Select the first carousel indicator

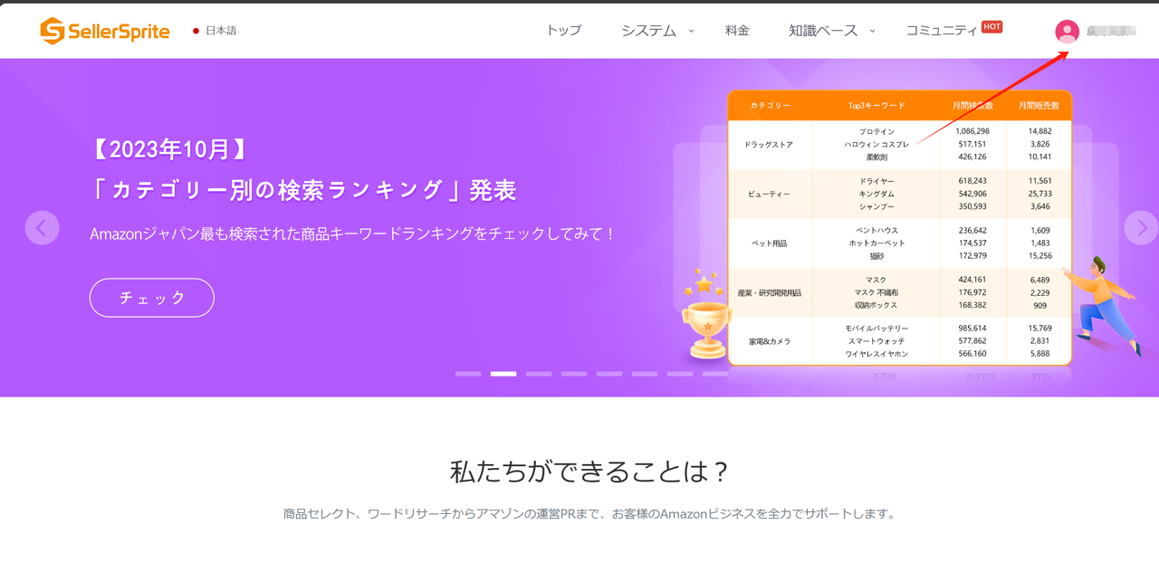[x=468, y=374]
